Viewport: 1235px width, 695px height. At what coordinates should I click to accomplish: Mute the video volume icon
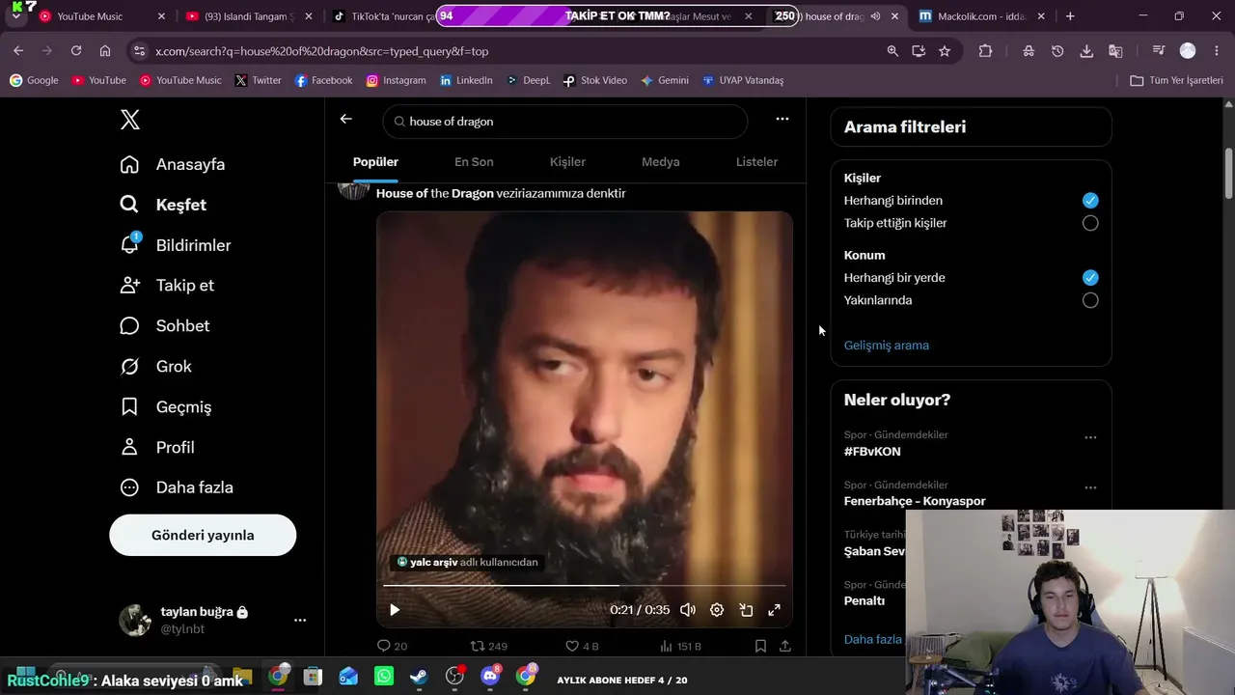point(688,610)
